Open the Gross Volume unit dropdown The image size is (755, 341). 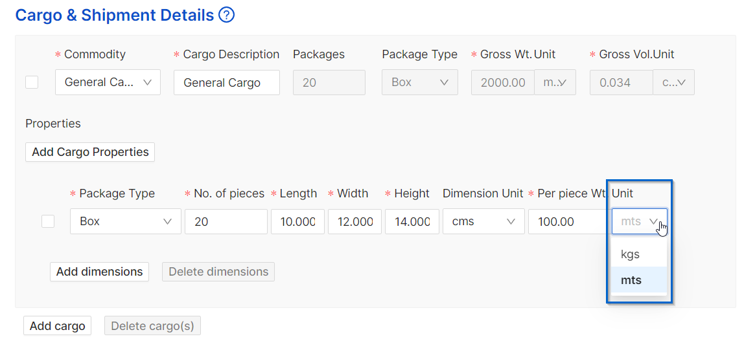(673, 82)
